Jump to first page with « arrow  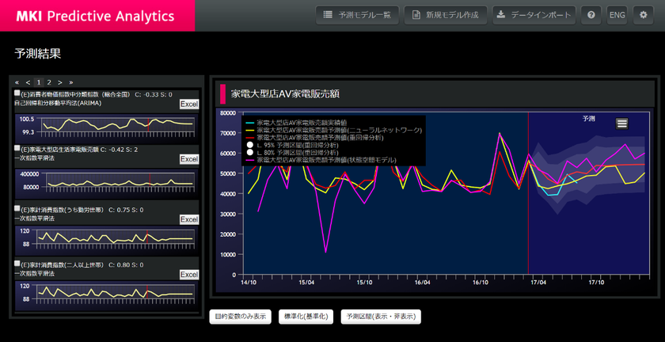click(x=17, y=82)
